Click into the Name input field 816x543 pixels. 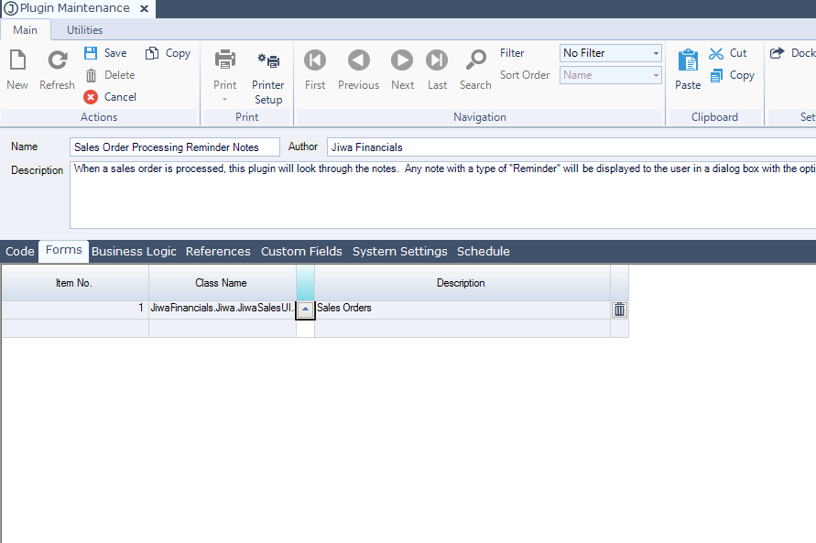point(174,147)
